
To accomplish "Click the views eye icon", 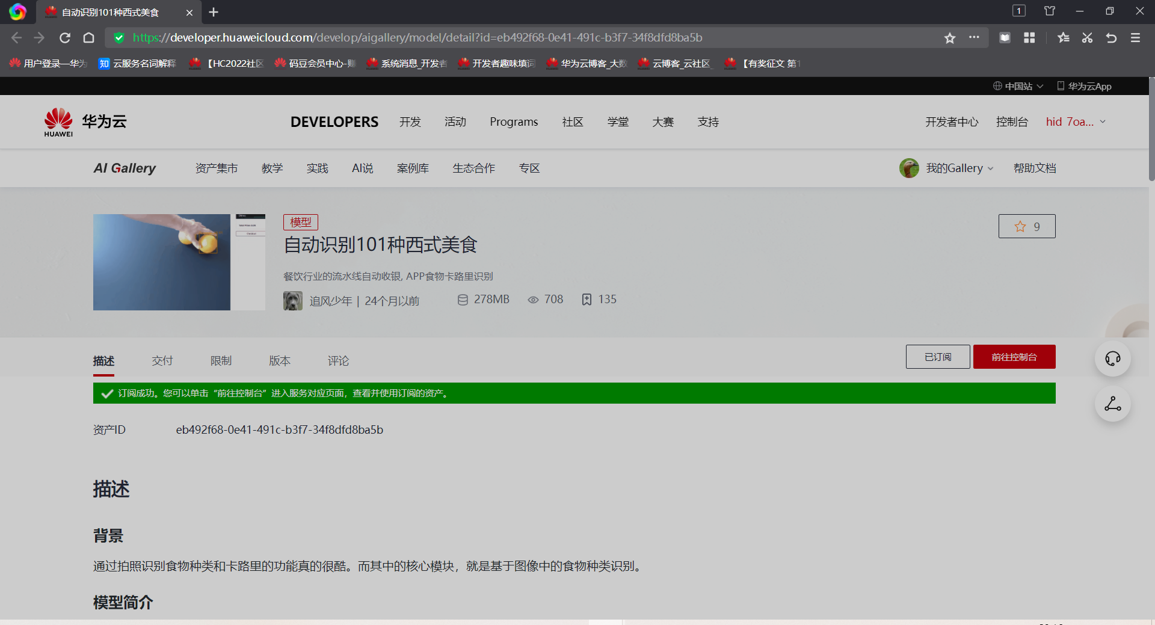I will [x=533, y=300].
